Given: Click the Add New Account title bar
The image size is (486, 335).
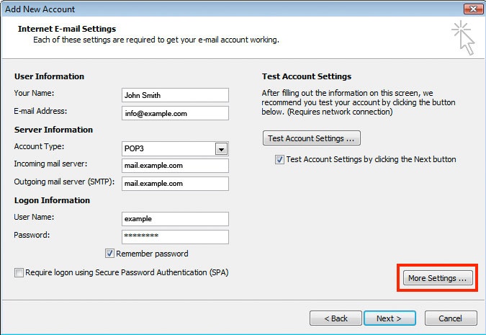Looking at the screenshot, I should pyautogui.click(x=233, y=9).
